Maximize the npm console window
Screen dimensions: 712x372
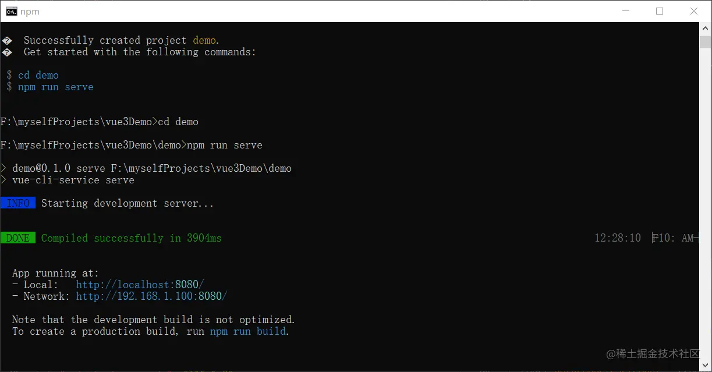pos(660,11)
